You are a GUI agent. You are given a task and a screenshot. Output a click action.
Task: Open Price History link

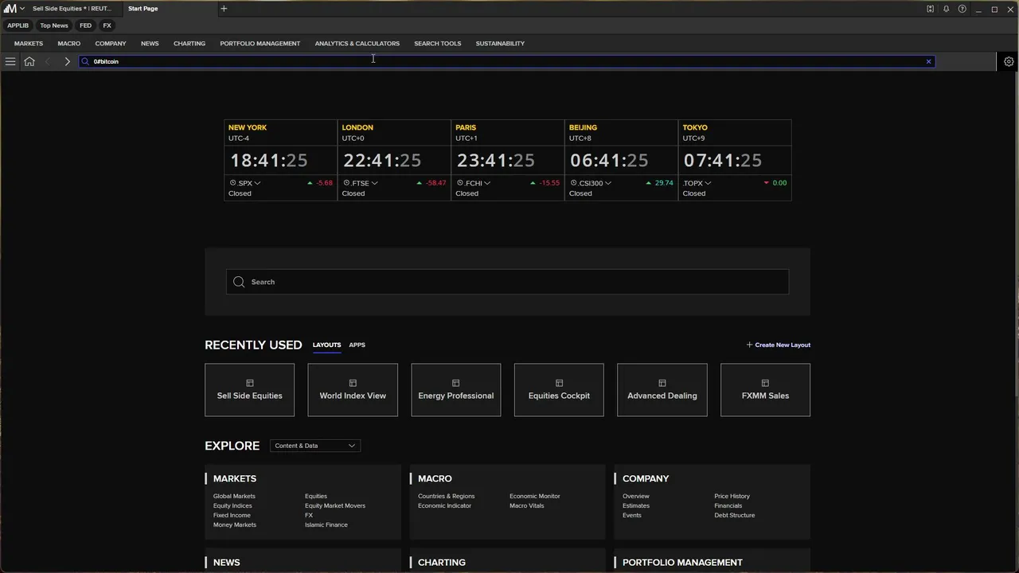(732, 496)
